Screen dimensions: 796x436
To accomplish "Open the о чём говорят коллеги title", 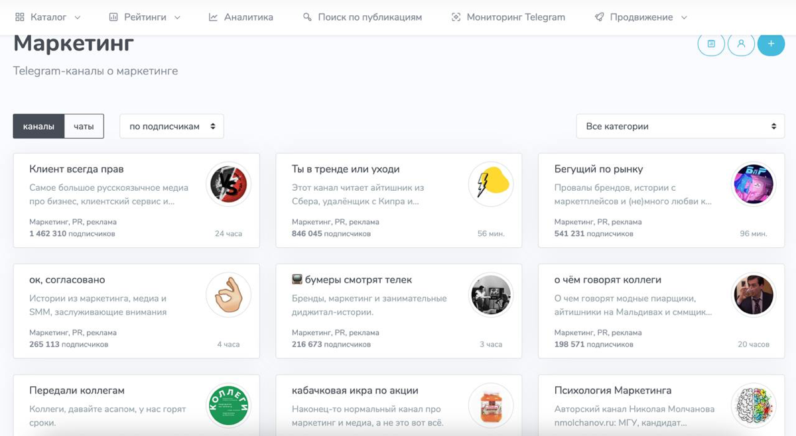I will tap(608, 280).
